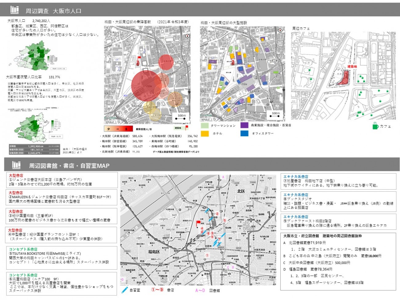400x300 pixels.
Task: Click the books icon beside 周辺調査 header
Action: pyautogui.click(x=14, y=10)
